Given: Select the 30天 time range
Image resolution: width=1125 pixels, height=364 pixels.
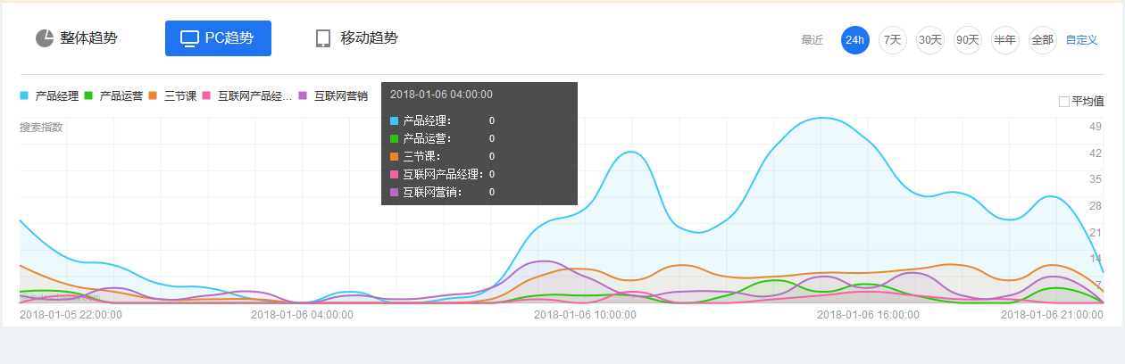Looking at the screenshot, I should click(x=929, y=40).
